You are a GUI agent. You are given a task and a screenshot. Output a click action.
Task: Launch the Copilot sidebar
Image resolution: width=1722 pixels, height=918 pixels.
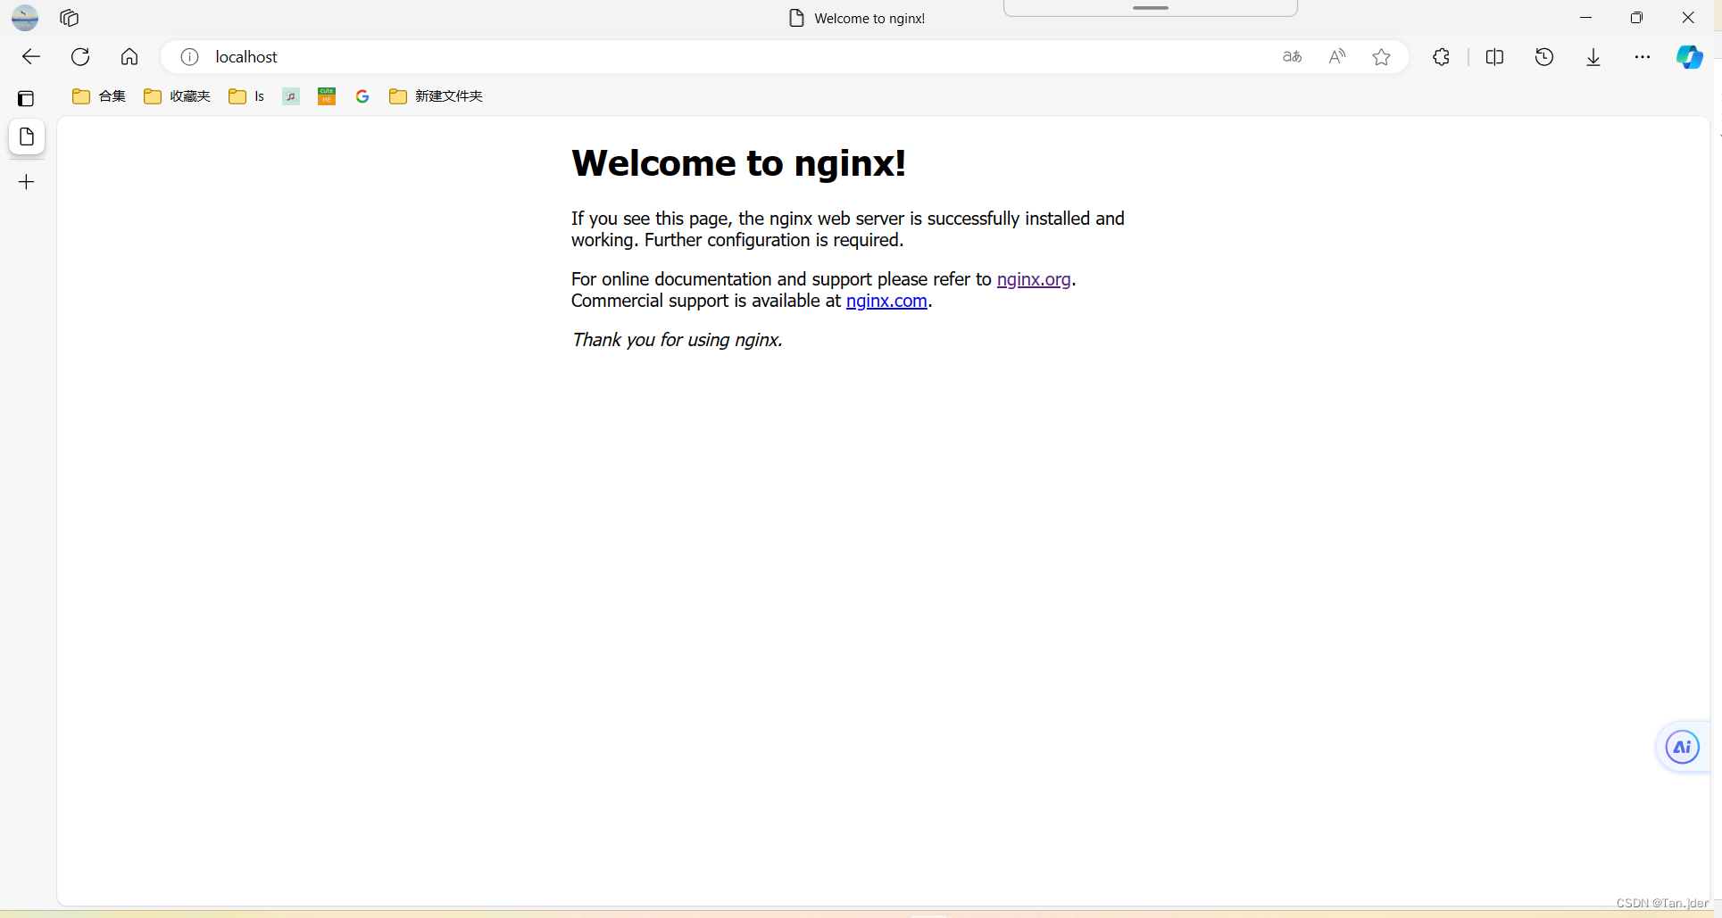(1690, 57)
